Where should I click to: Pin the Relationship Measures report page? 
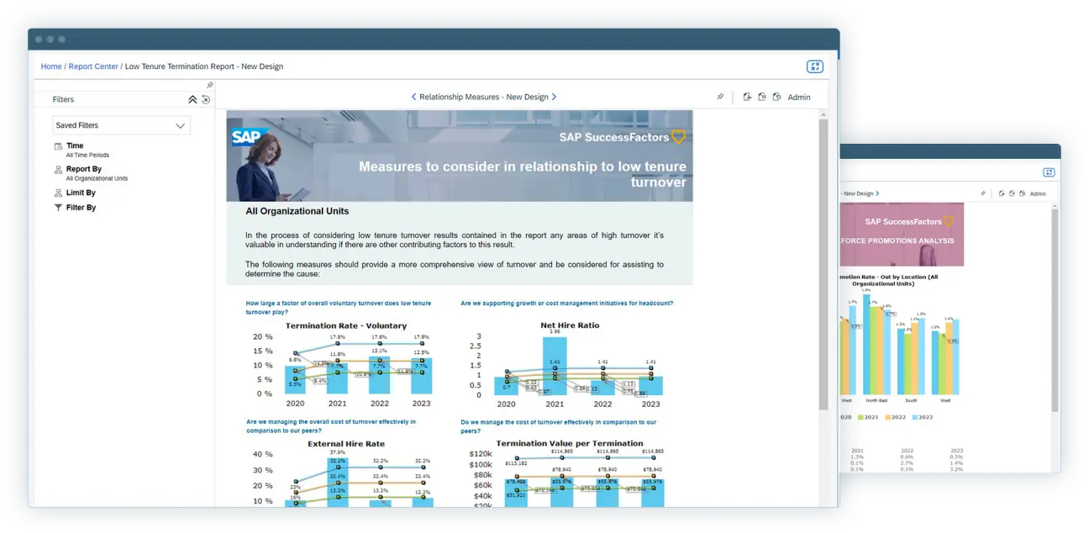click(x=721, y=97)
